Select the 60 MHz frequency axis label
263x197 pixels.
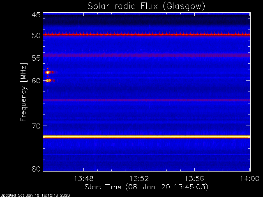36,80
